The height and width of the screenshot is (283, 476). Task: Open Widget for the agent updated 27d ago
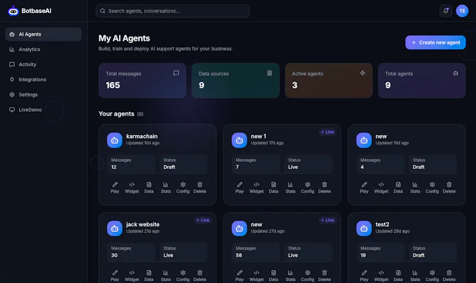pos(256,276)
